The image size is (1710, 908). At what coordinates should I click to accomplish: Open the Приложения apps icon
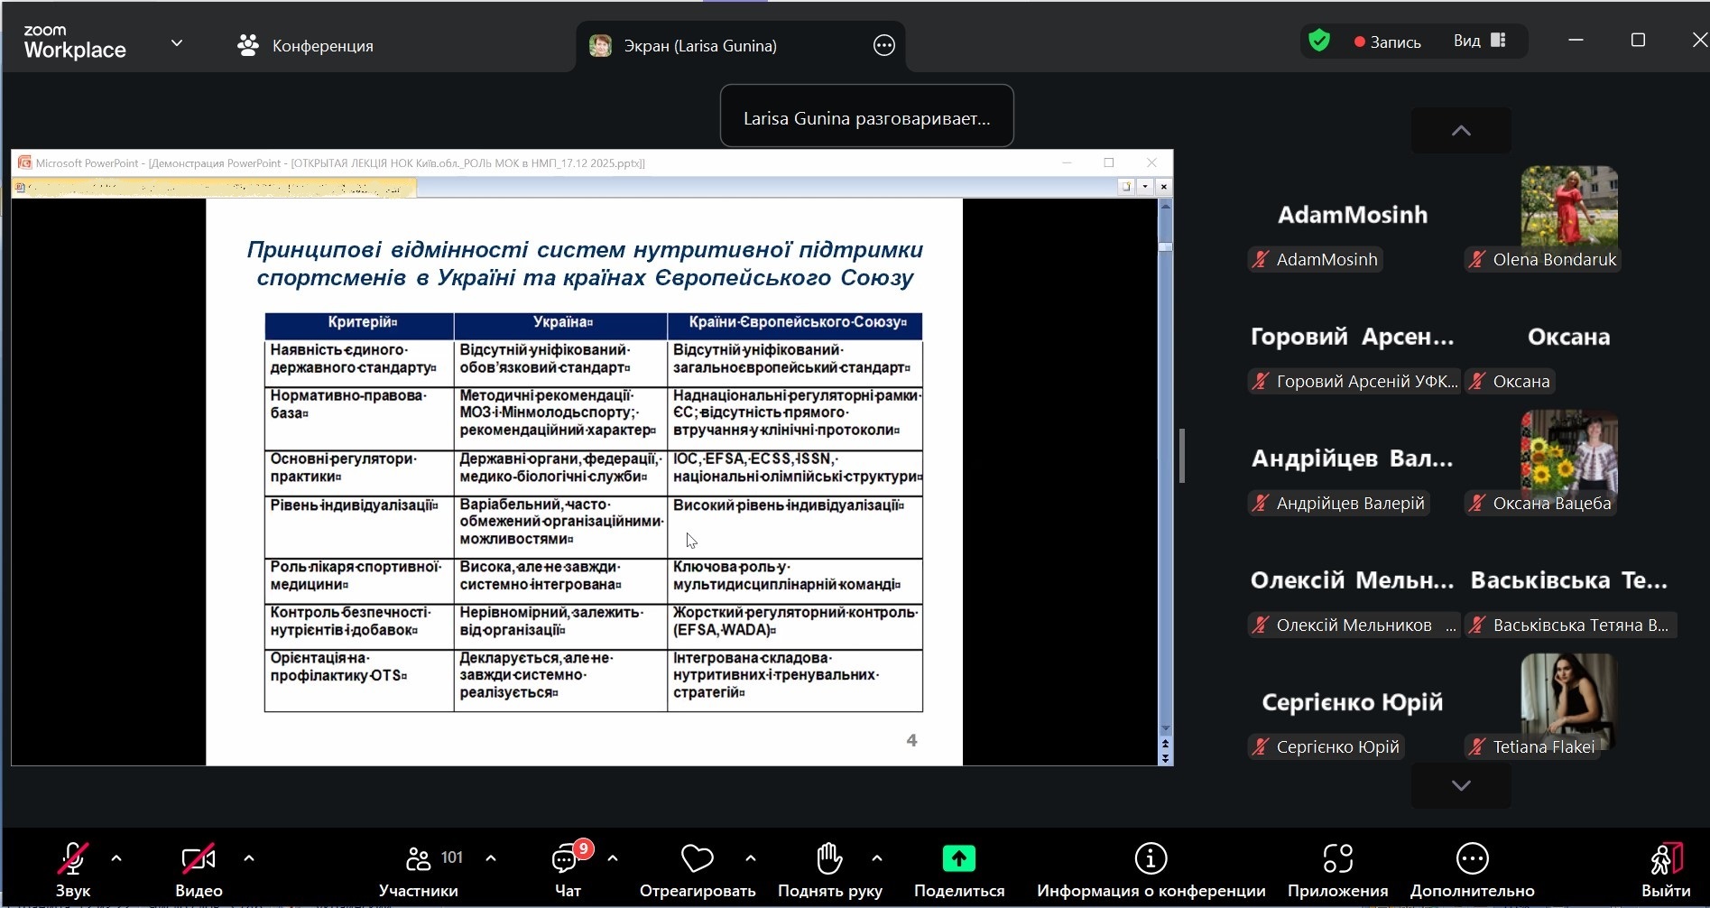coord(1337,859)
